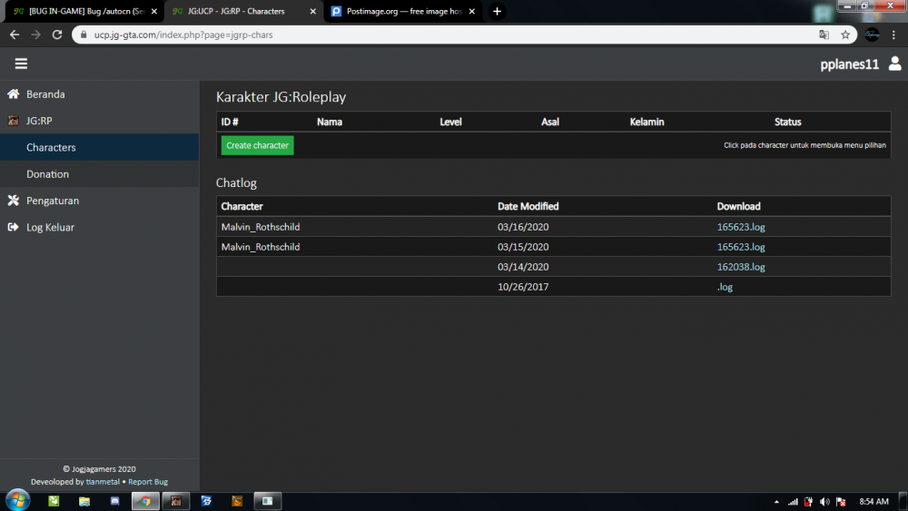Click the site lock icon in address bar
Viewport: 908px width, 511px height.
(x=84, y=34)
